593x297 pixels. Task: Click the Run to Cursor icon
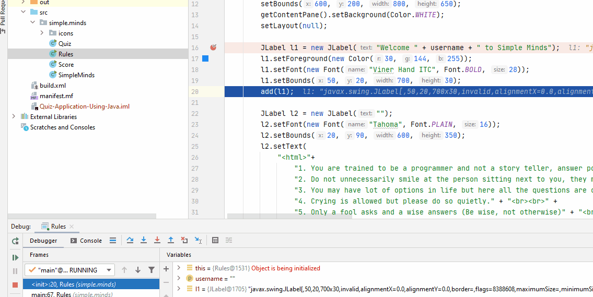(x=198, y=240)
